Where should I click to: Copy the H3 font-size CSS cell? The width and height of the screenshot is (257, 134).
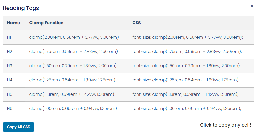[191, 66]
